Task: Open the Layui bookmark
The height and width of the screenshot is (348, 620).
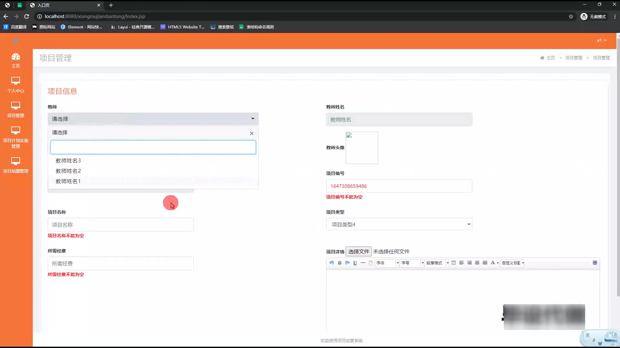Action: pyautogui.click(x=132, y=27)
